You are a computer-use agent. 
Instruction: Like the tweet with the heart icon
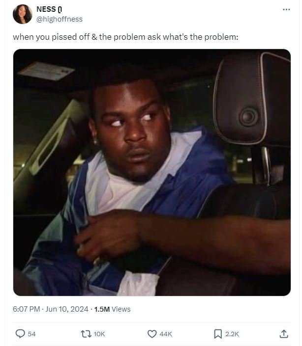(152, 334)
